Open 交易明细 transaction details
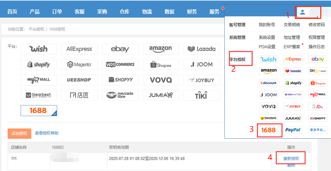 (292, 25)
